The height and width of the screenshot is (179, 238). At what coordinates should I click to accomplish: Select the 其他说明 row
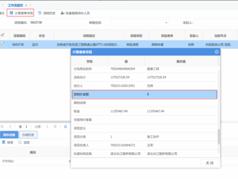coord(144,103)
